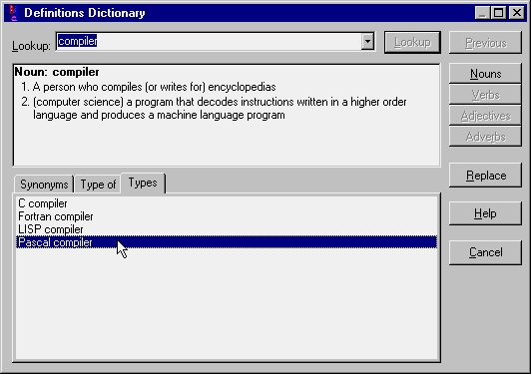Click the 'Noun: compiler' heading
Screen dimensions: 531x374
57,72
